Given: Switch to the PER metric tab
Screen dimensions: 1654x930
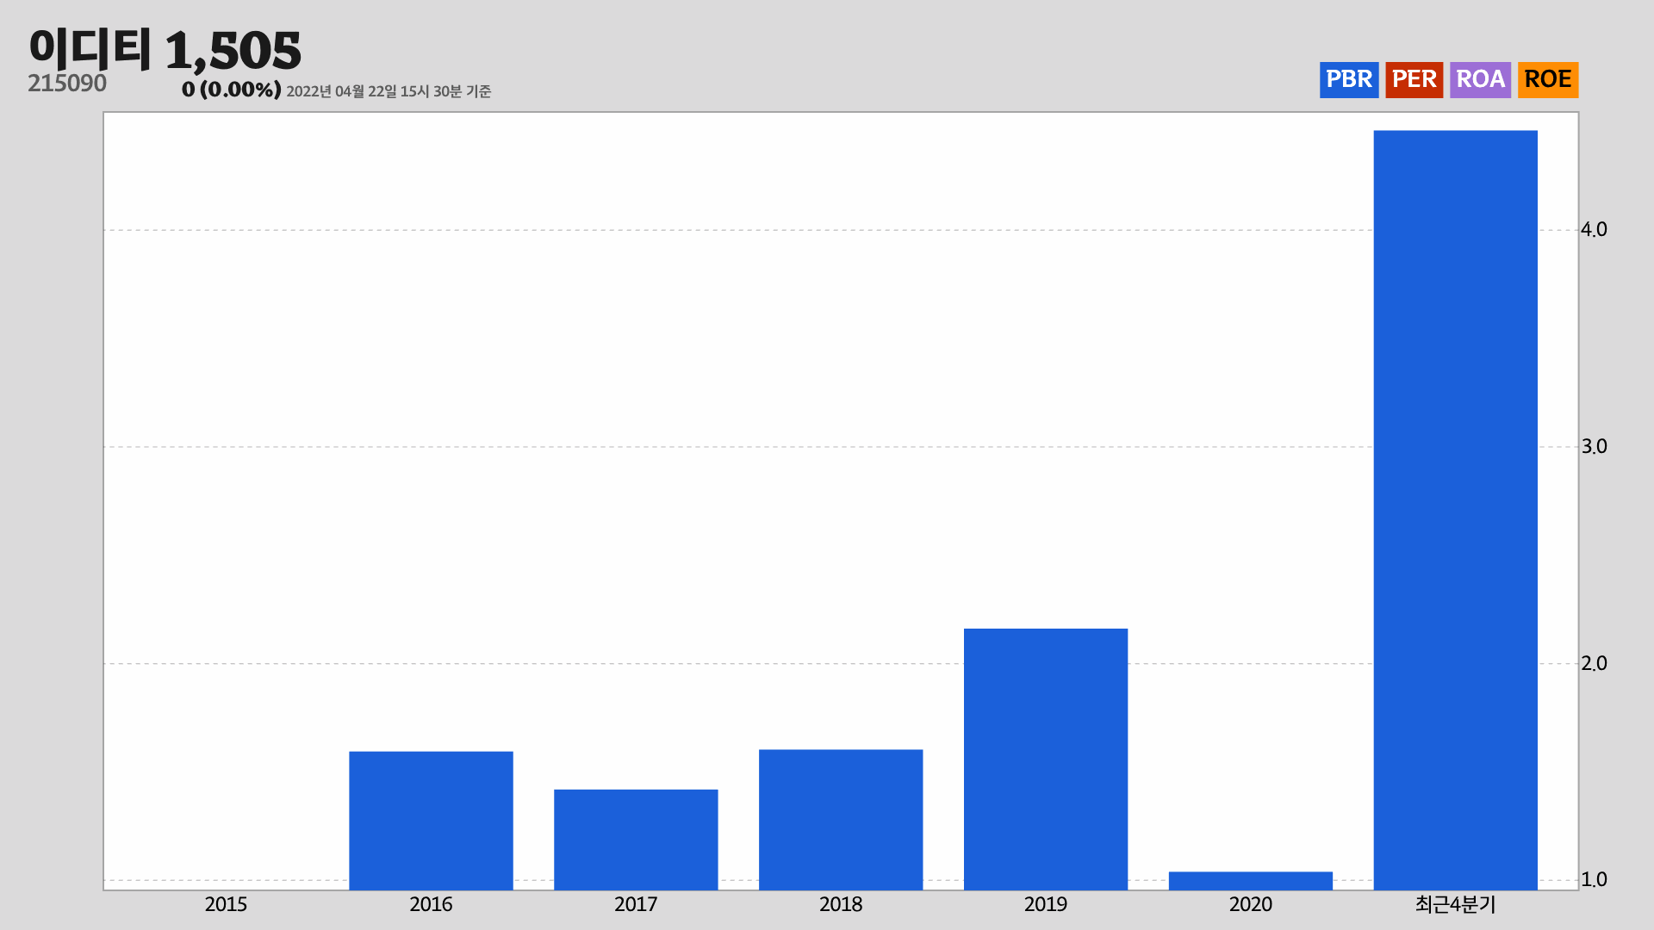Looking at the screenshot, I should tap(1415, 79).
